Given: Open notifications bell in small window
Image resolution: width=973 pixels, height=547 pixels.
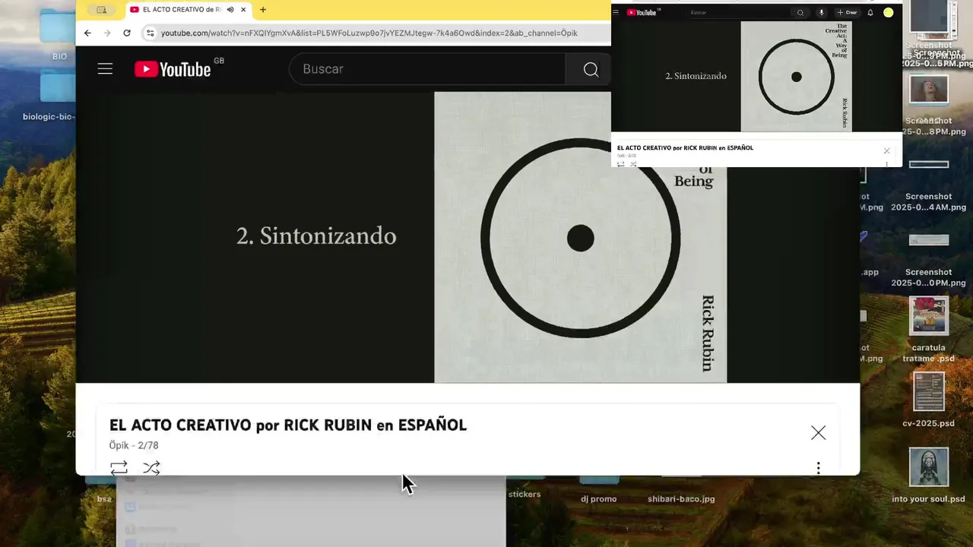Looking at the screenshot, I should pos(870,12).
